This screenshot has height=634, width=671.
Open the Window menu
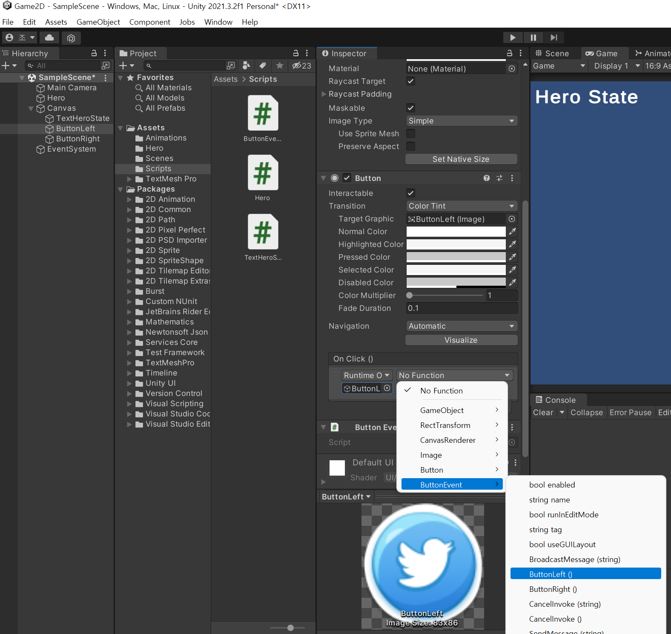218,22
